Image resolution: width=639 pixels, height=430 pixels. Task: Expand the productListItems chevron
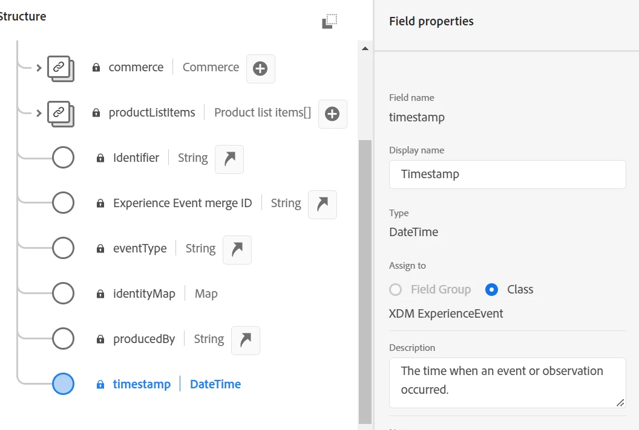39,113
